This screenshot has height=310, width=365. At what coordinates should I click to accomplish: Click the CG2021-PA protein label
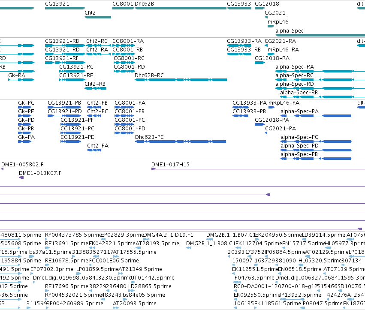coord(281,129)
